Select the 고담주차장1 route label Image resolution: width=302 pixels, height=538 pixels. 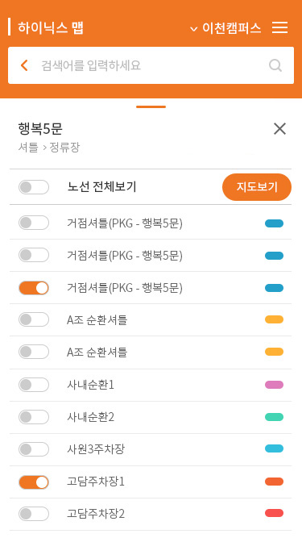[96, 482]
